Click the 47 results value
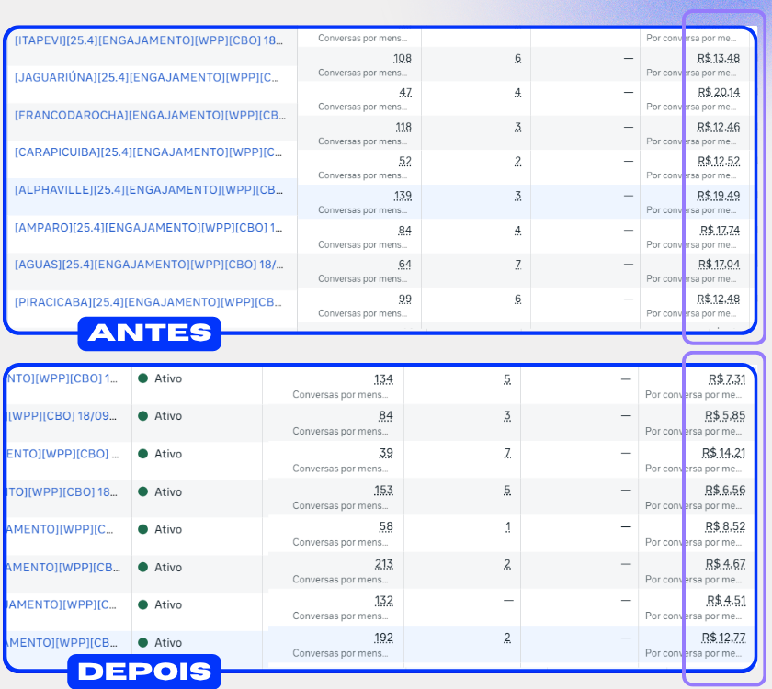 tap(405, 92)
